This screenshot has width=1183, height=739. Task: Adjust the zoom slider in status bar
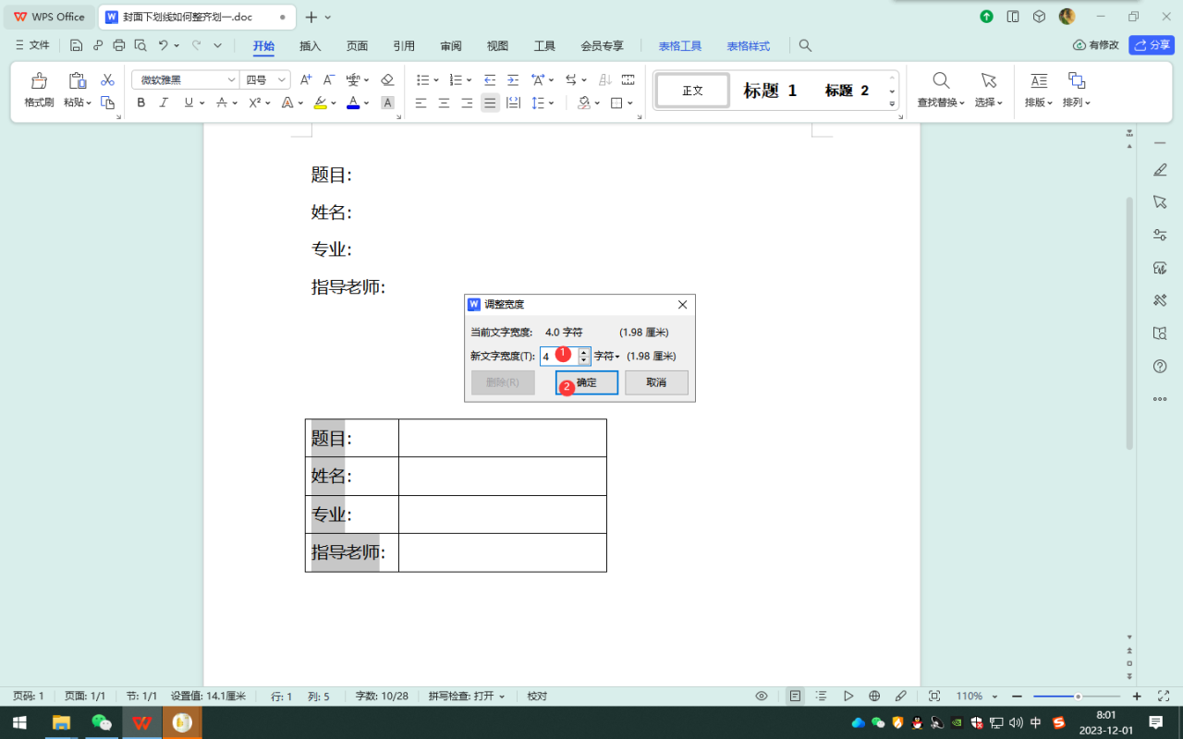(1078, 696)
